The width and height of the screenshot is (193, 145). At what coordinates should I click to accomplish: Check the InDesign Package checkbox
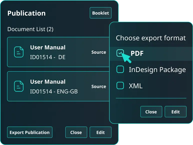[120, 69]
